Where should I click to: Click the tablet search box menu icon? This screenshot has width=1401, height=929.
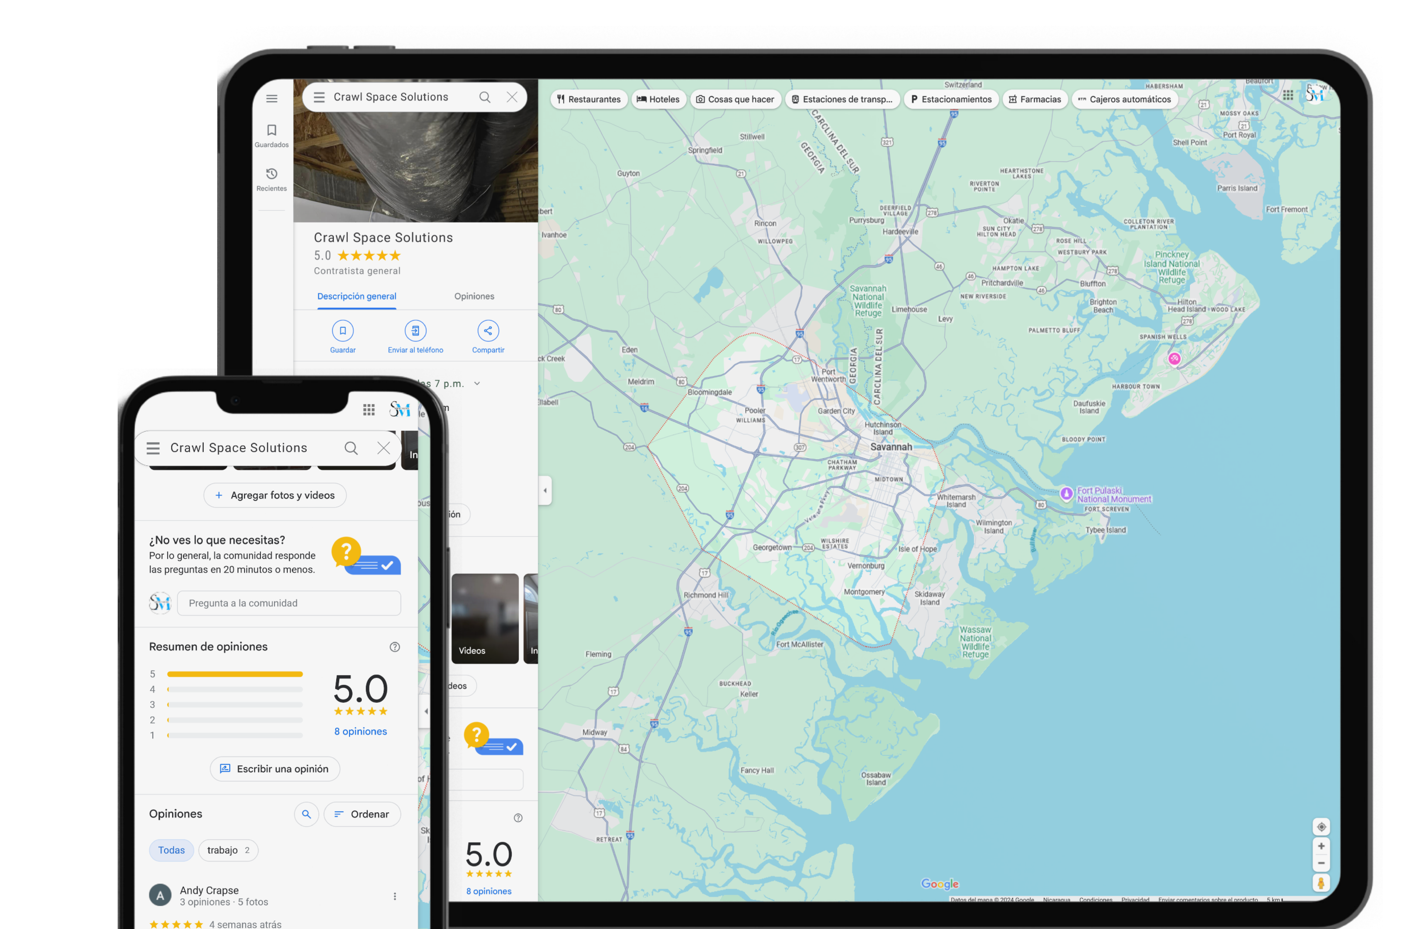(x=319, y=97)
